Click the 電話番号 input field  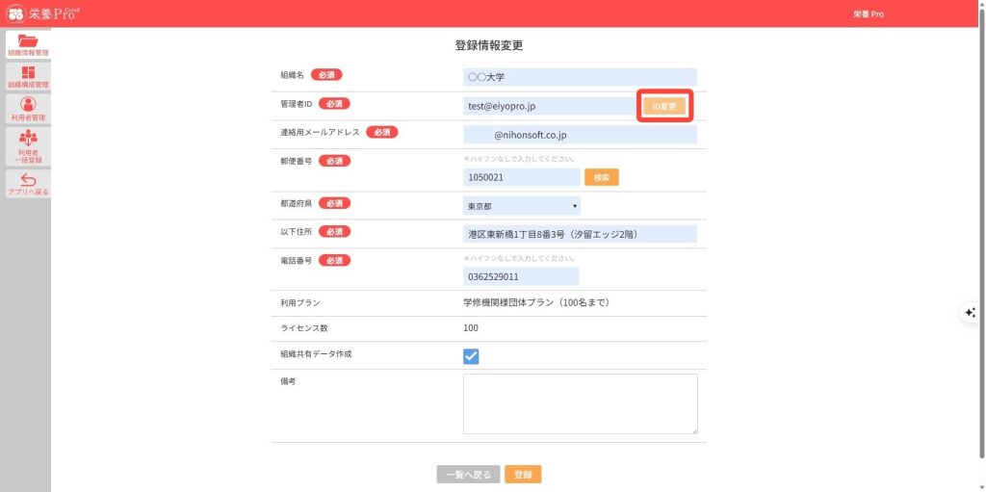pyautogui.click(x=521, y=277)
